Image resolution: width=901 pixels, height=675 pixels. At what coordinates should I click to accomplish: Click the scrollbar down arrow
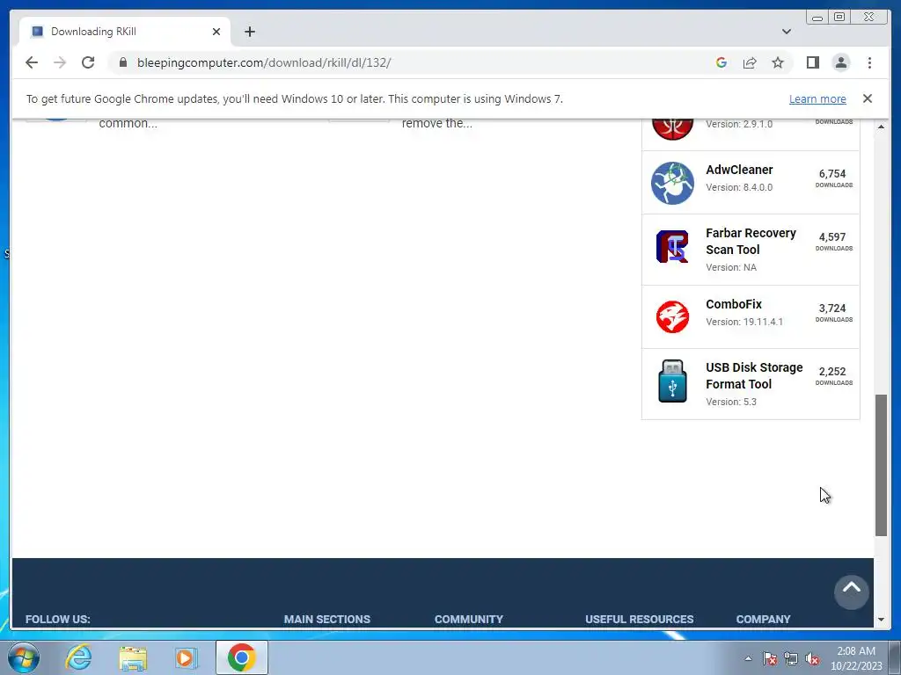click(881, 620)
